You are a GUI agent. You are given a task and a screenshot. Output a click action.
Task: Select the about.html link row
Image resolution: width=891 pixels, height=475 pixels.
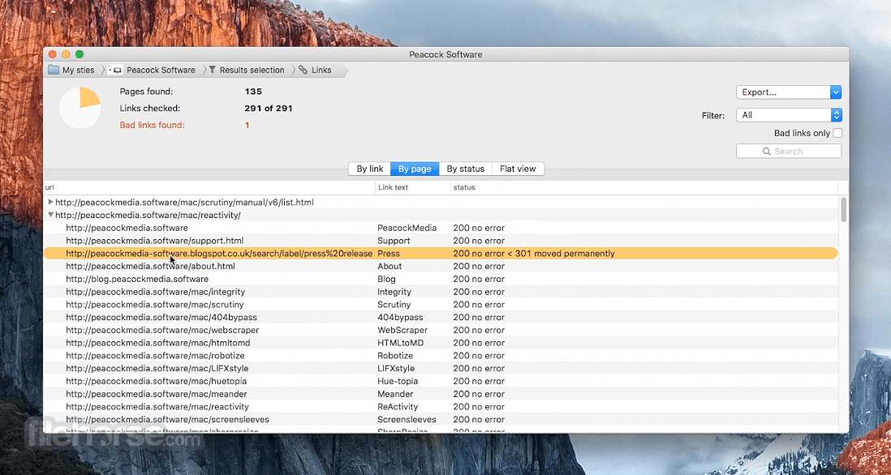(441, 266)
